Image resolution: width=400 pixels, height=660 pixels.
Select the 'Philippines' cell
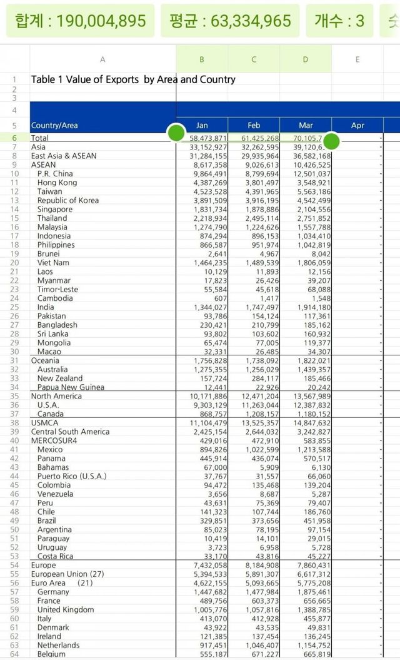coord(103,245)
